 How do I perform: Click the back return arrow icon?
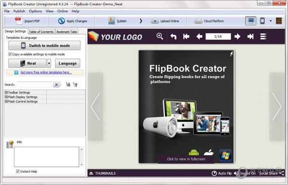tap(173, 36)
